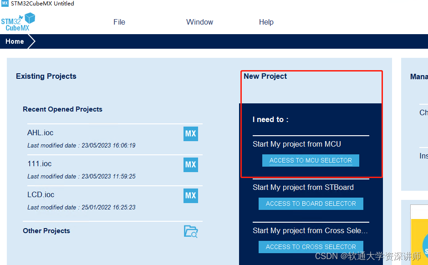Open the Help menu
The width and height of the screenshot is (428, 265).
point(266,22)
